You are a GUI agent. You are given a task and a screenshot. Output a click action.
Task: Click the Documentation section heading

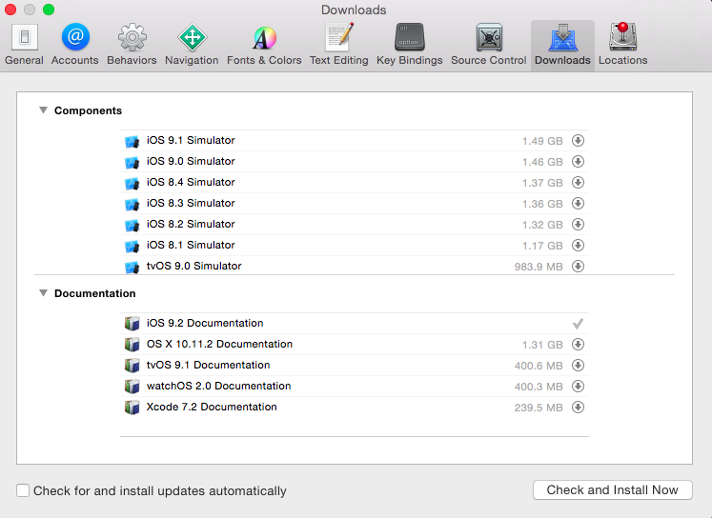coord(95,293)
